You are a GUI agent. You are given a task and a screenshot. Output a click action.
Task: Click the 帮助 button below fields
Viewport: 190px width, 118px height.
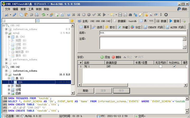[x=85, y=91]
